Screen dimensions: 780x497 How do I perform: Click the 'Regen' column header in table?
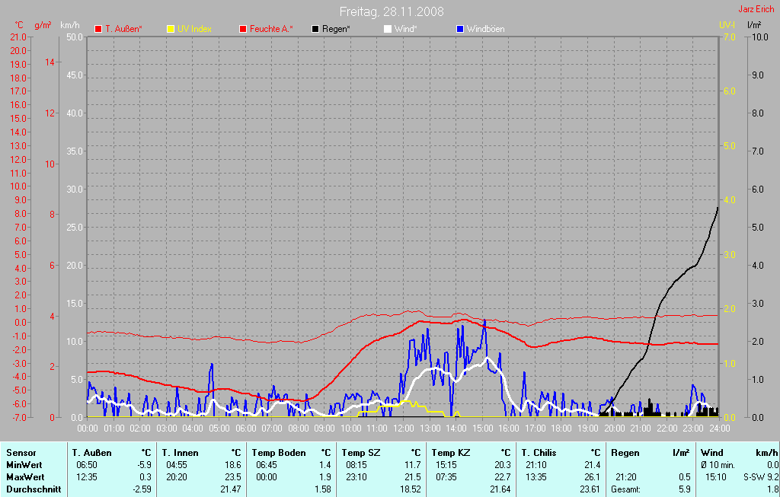pos(625,453)
